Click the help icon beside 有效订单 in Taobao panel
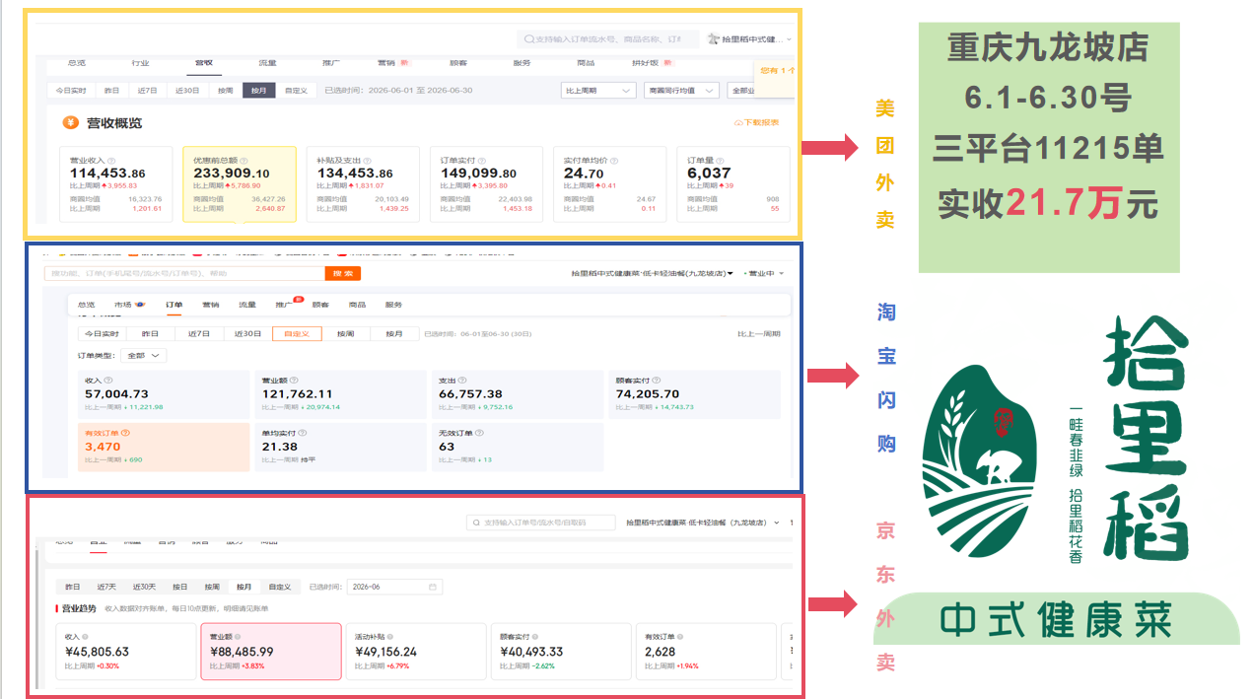This screenshot has height=699, width=1254. click(125, 433)
